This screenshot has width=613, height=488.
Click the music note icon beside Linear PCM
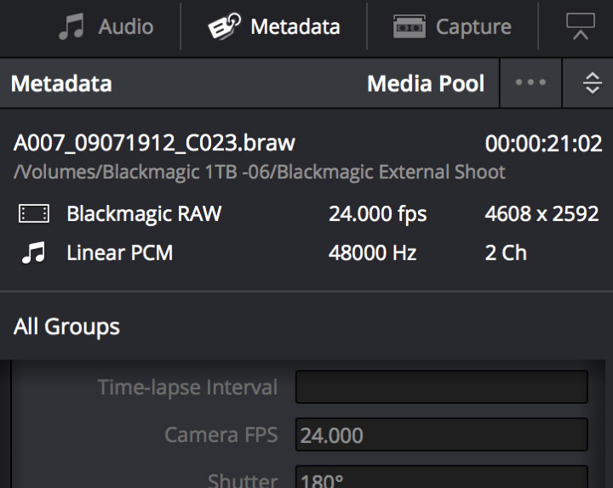click(33, 253)
